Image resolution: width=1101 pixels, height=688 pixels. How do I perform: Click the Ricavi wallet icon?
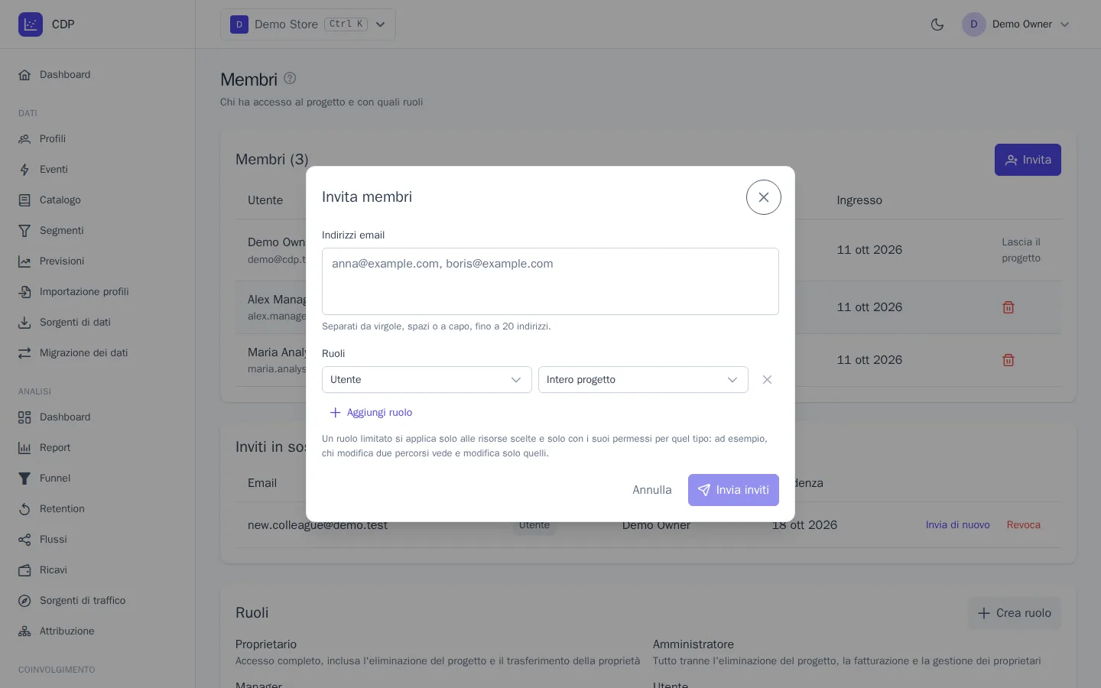point(24,570)
